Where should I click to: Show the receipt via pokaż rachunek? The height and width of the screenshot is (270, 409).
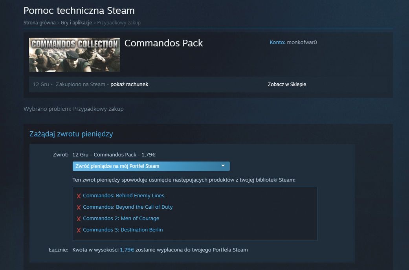[129, 84]
